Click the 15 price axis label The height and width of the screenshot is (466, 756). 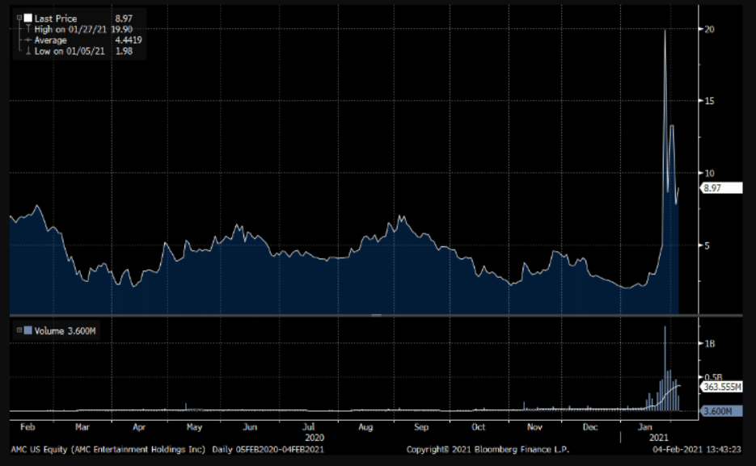(x=709, y=101)
